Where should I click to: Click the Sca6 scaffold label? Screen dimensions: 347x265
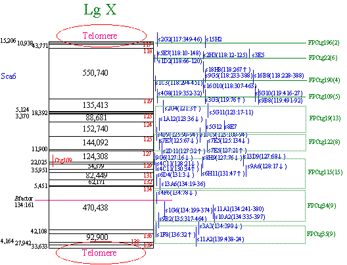[9, 76]
